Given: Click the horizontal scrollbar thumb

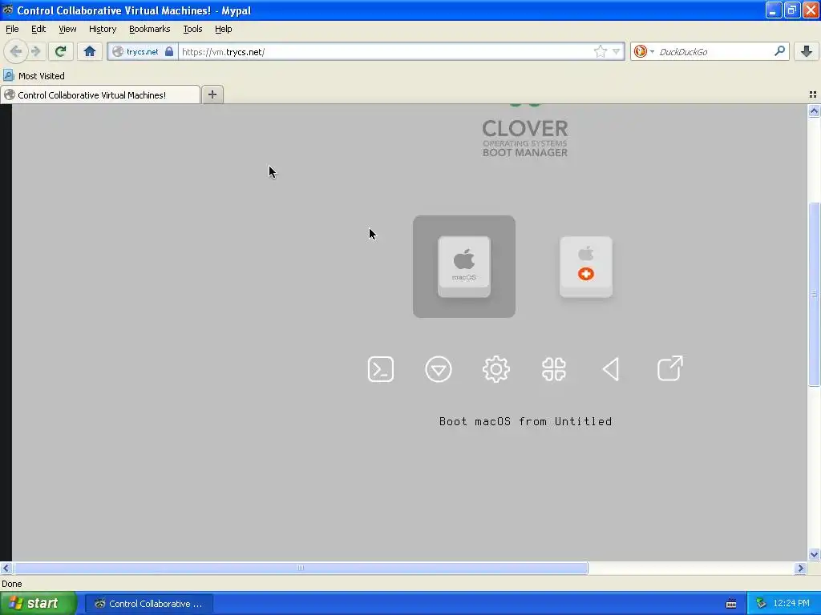Looking at the screenshot, I should point(301,568).
